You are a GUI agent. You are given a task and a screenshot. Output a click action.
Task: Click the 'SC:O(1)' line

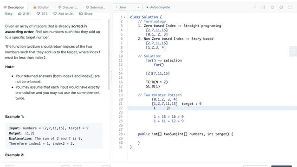click(x=153, y=86)
